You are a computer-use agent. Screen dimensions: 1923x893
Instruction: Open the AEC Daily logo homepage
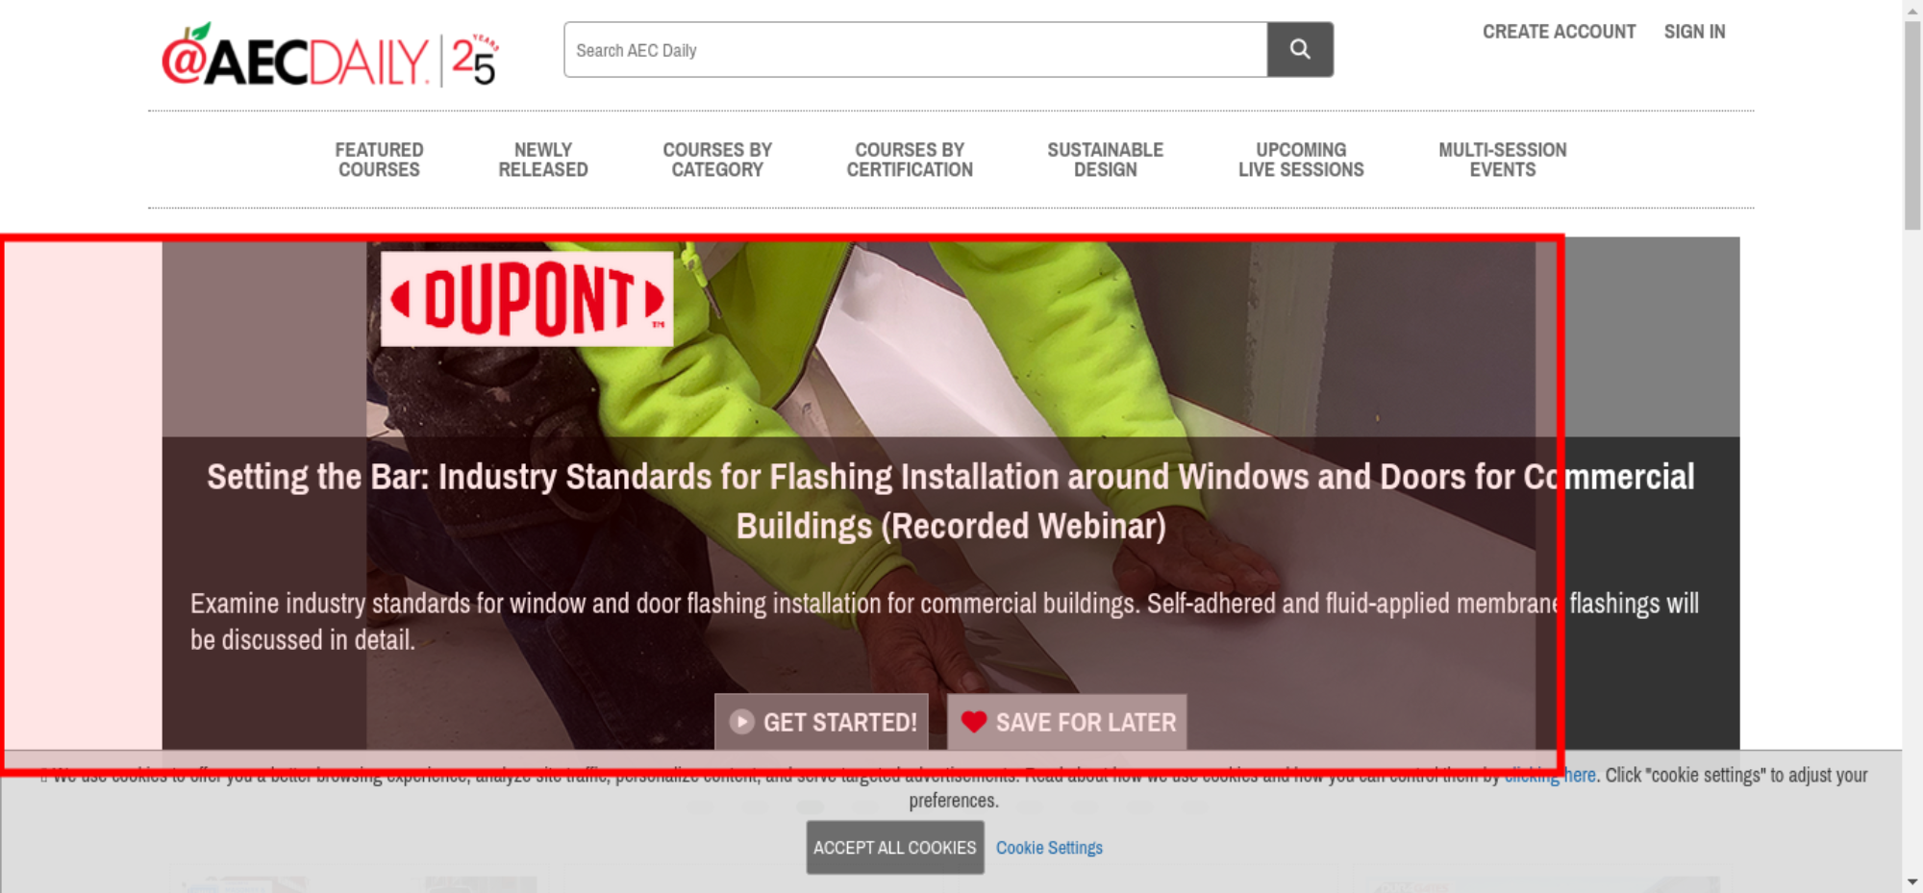330,56
